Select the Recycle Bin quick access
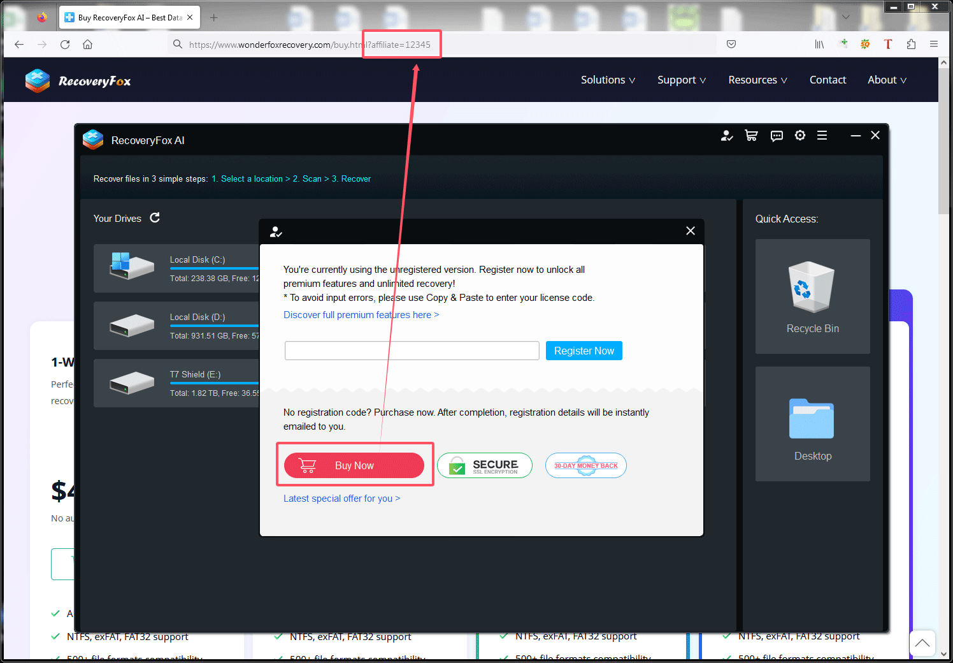This screenshot has width=953, height=663. (x=812, y=296)
